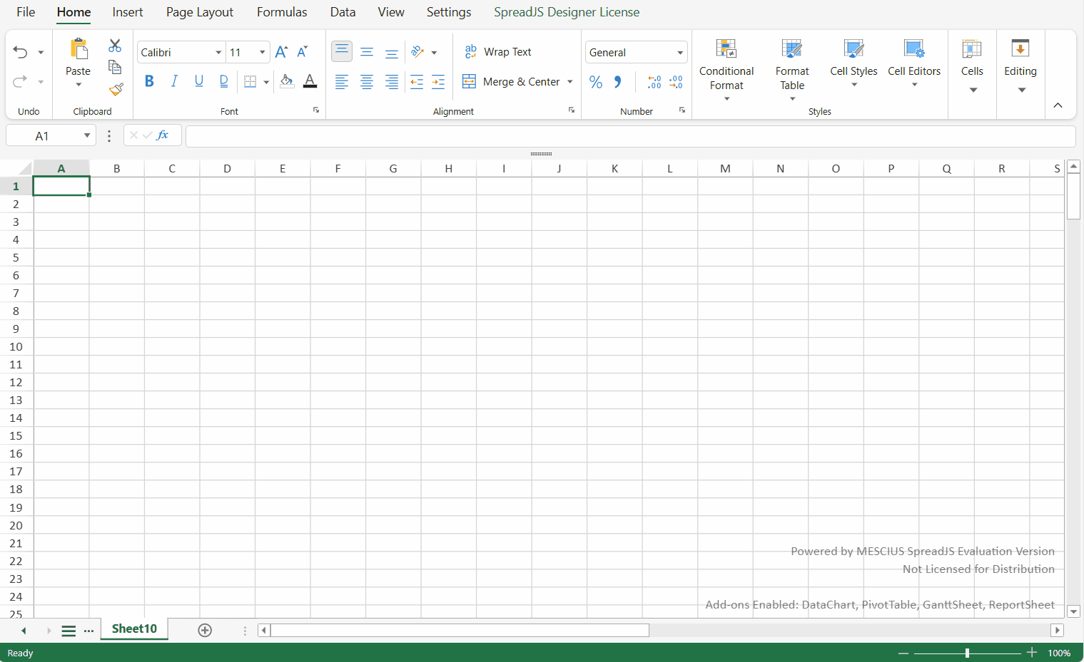Click the zoom slider handle
The height and width of the screenshot is (662, 1084).
(x=967, y=653)
